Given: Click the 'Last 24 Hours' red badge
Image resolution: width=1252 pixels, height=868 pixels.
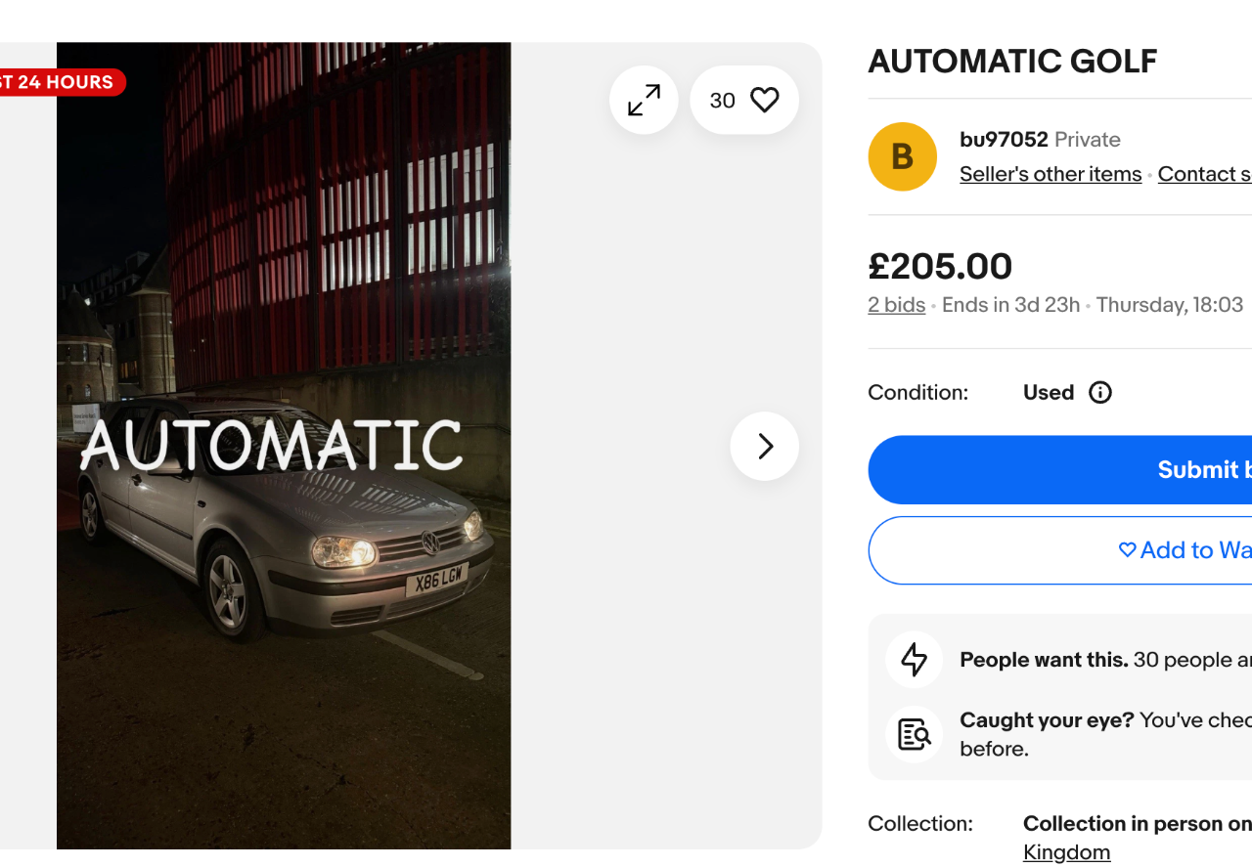Looking at the screenshot, I should 61,82.
